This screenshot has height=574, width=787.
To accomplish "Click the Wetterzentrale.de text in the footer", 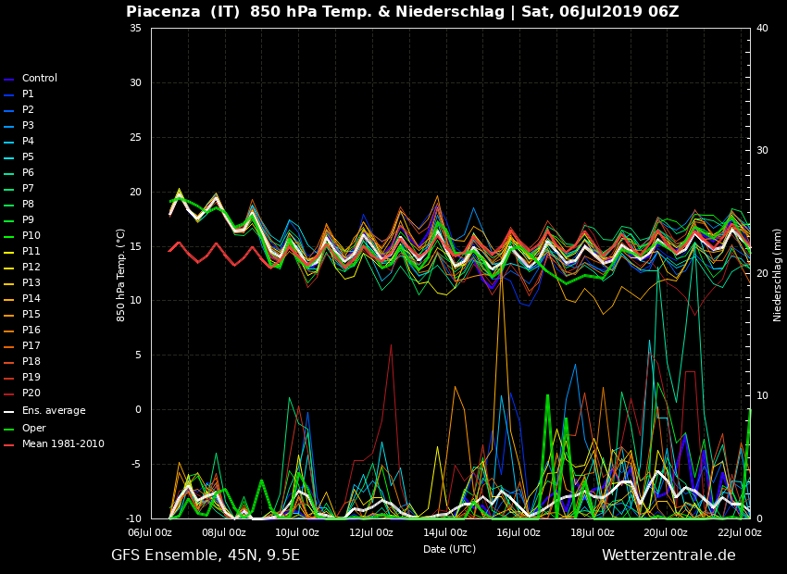I will 668,555.
